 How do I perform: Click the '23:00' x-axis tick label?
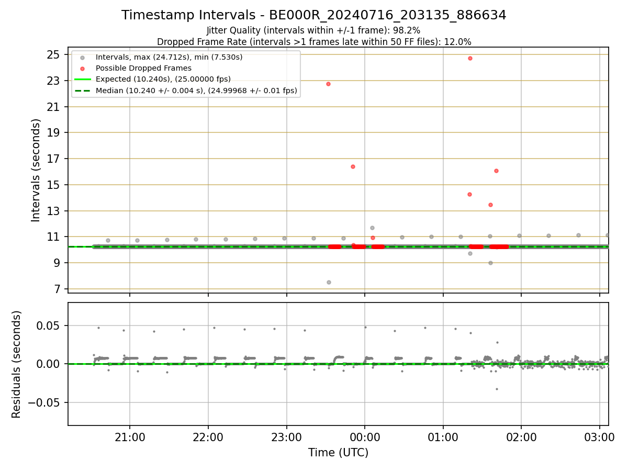(286, 437)
